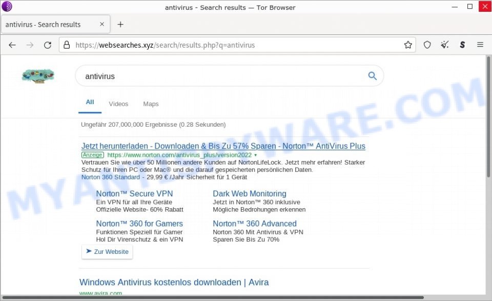The height and width of the screenshot is (301, 492).
Task: Click the padlock site security icon
Action: point(67,45)
